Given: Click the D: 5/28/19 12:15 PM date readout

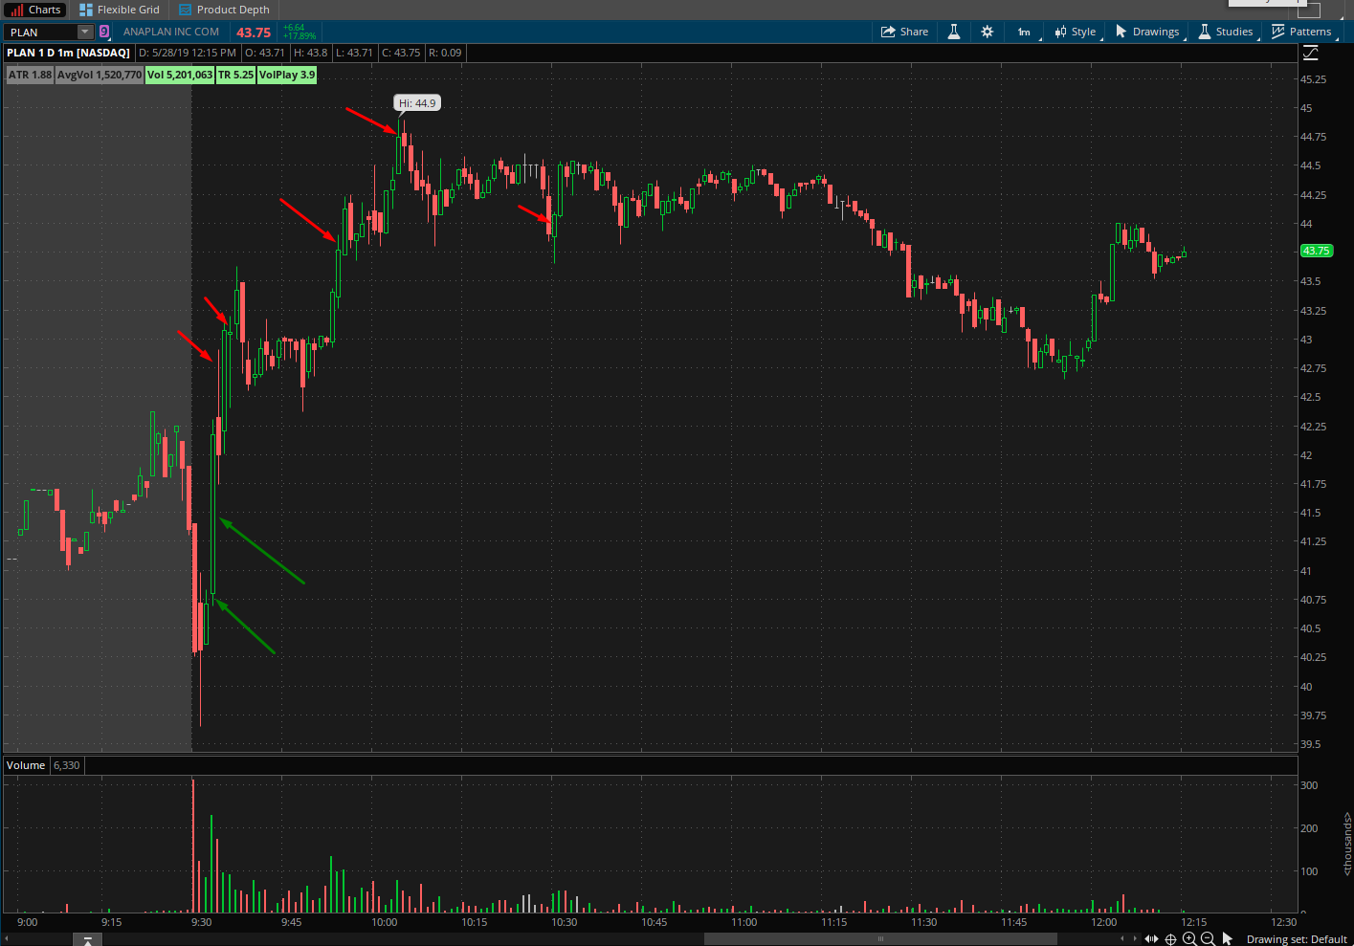Looking at the screenshot, I should coord(188,53).
